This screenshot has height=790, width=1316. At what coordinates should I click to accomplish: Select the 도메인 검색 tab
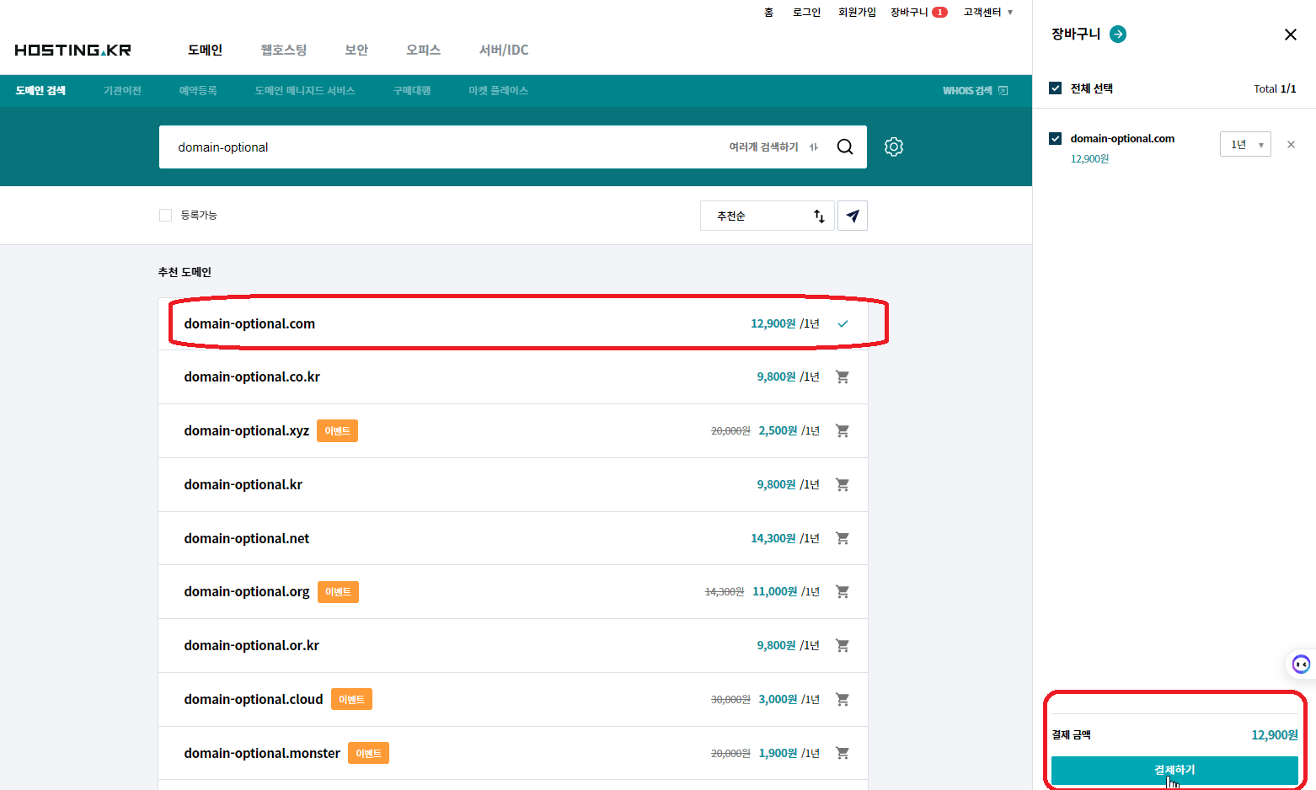coord(40,90)
